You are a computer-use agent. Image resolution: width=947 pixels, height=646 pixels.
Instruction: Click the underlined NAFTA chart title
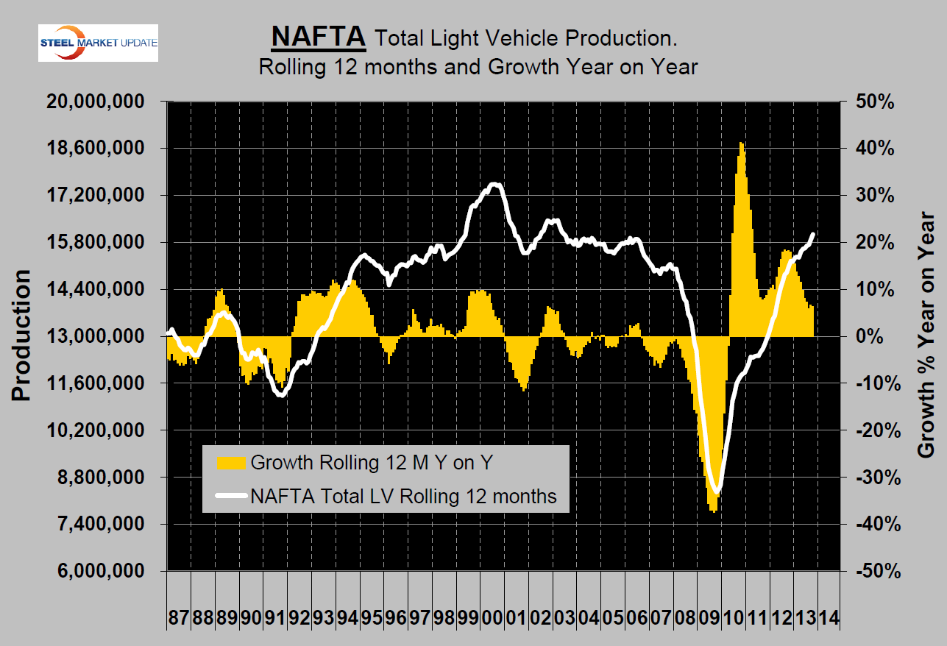pyautogui.click(x=319, y=35)
